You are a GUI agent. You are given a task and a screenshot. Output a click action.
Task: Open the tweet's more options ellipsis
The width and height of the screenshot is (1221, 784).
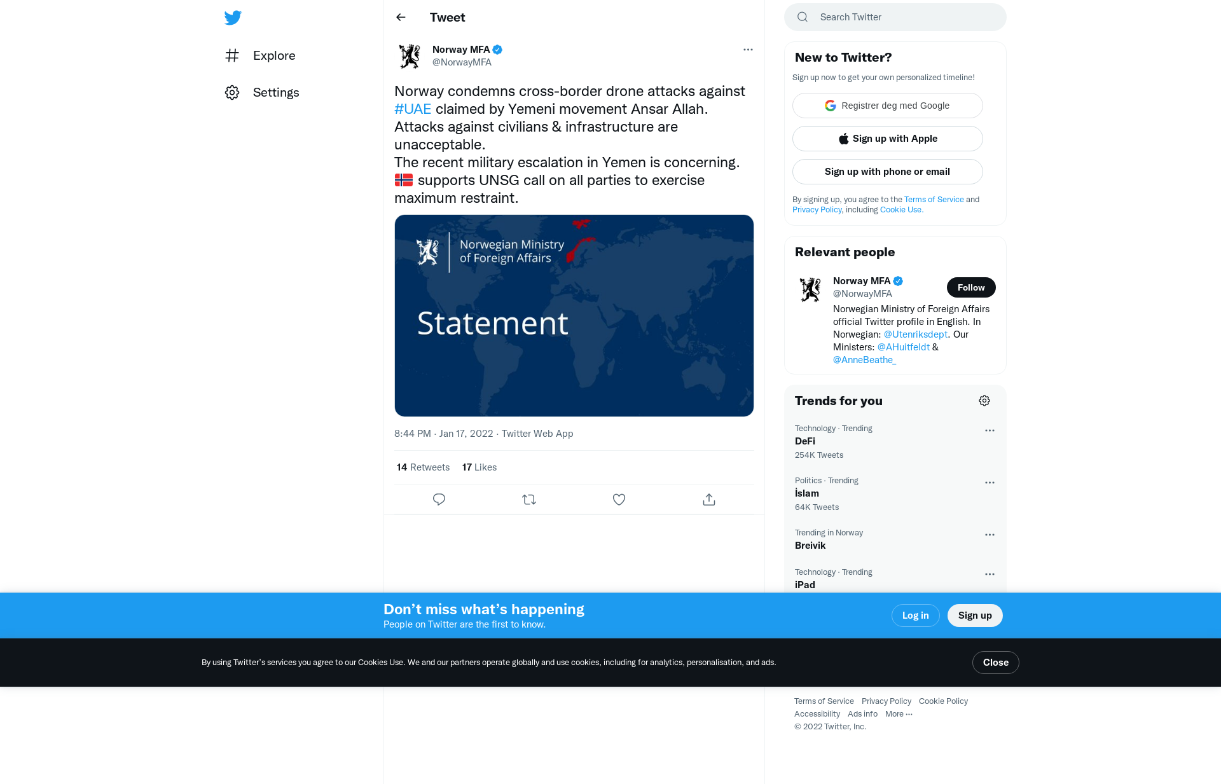[748, 50]
